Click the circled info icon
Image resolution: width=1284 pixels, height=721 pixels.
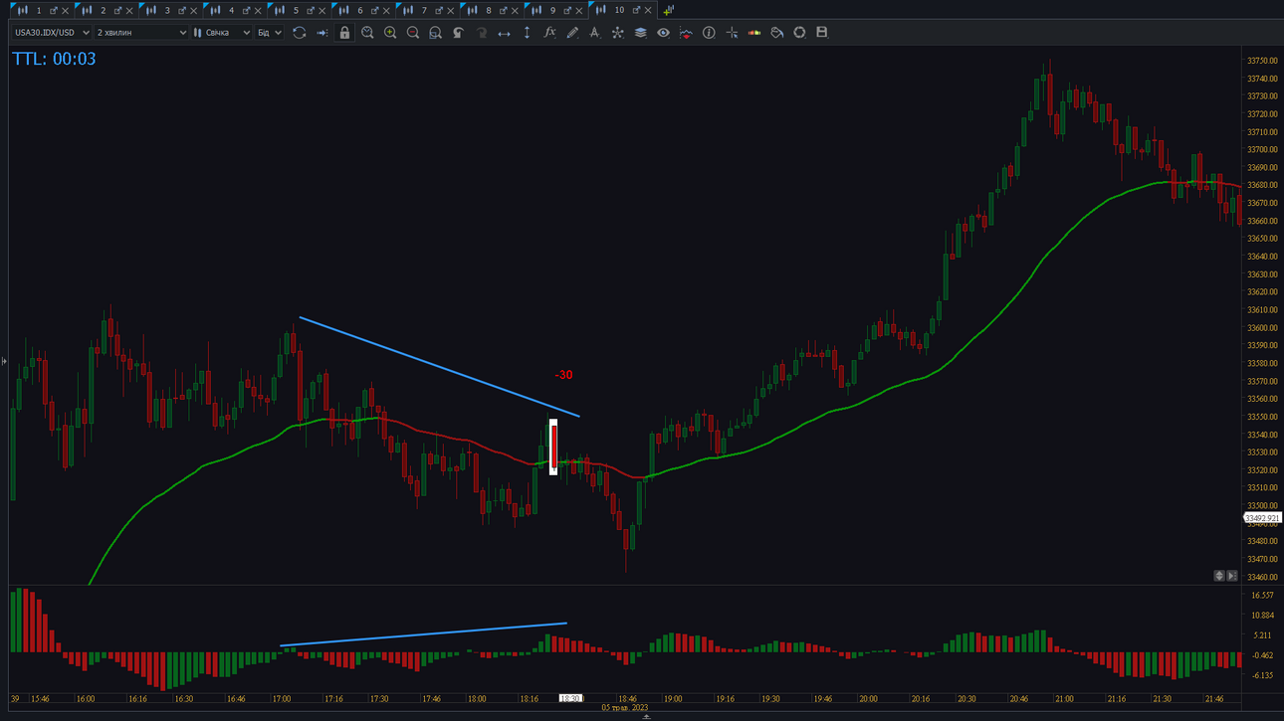point(709,33)
